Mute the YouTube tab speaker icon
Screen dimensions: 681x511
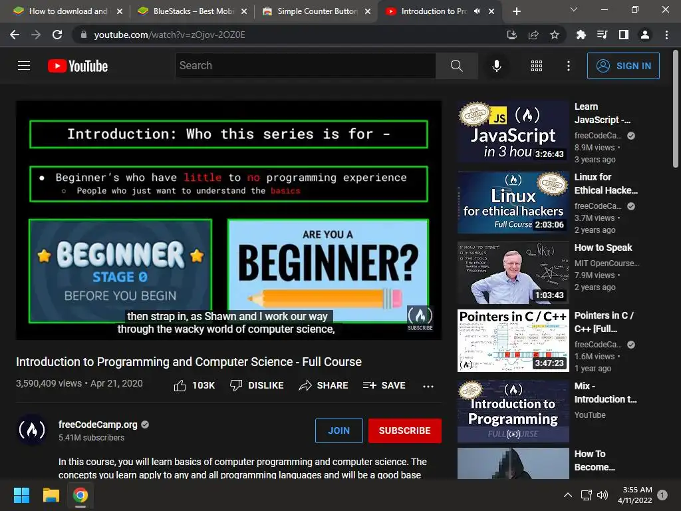pyautogui.click(x=477, y=11)
